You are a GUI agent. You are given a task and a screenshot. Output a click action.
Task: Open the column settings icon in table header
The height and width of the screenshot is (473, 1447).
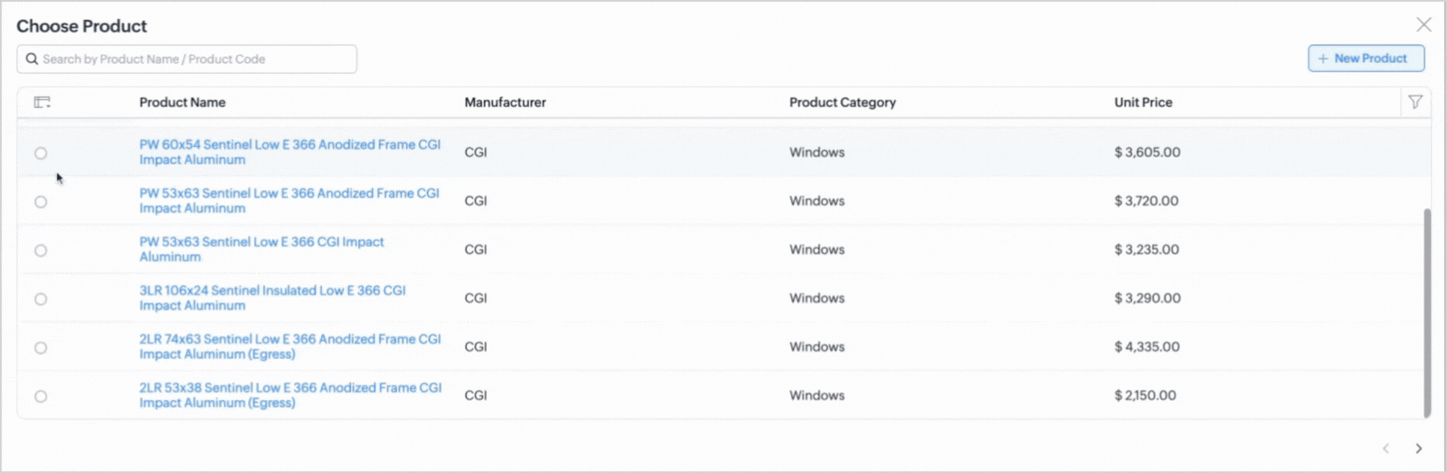click(42, 103)
